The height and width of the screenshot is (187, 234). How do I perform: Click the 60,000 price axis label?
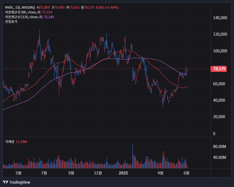[x=219, y=84]
